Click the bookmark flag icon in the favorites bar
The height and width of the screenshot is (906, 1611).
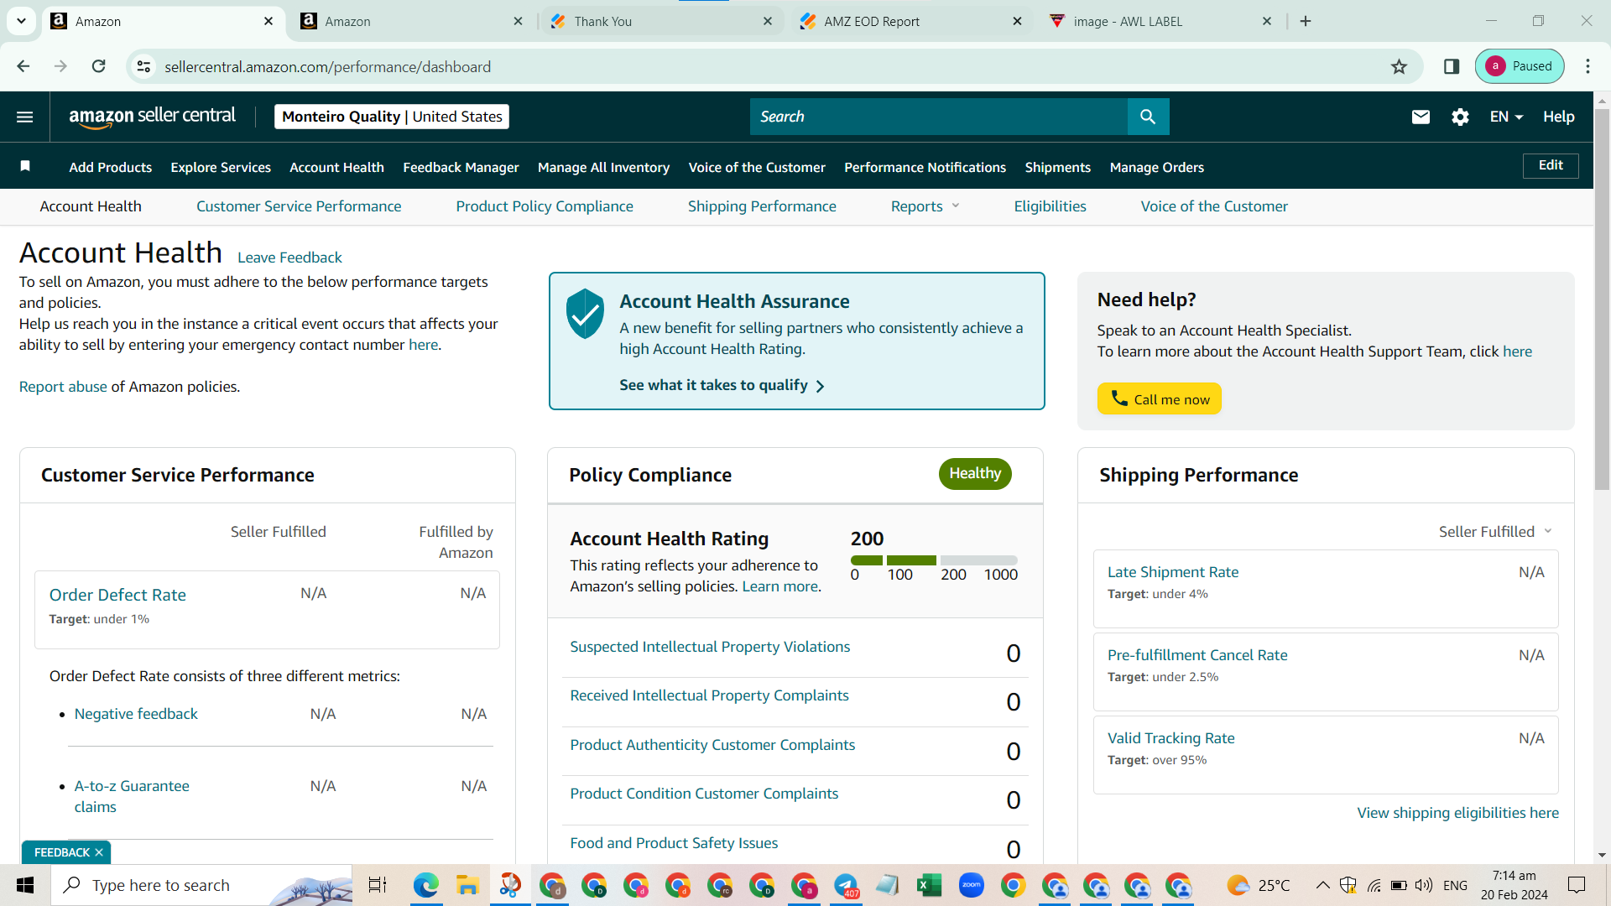pyautogui.click(x=25, y=166)
